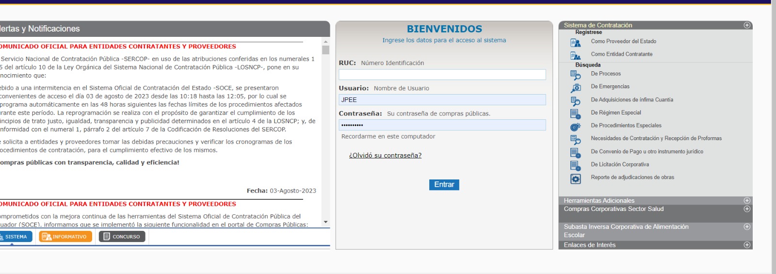Expand Compras Corporativas Sector Salud section
Image resolution: width=776 pixels, height=274 pixels.
coord(747,209)
